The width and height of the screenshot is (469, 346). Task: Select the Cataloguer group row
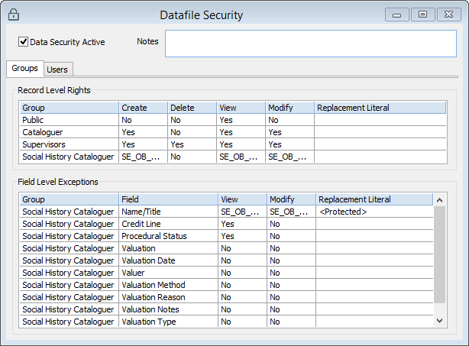[233, 132]
